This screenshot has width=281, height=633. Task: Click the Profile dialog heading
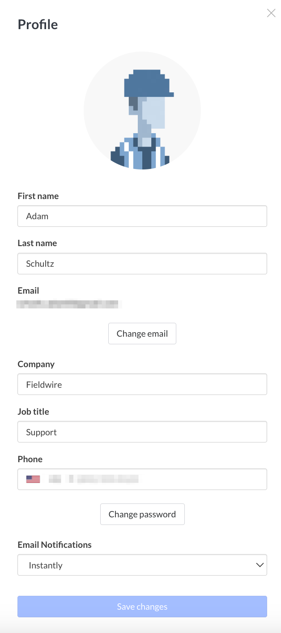click(x=38, y=25)
